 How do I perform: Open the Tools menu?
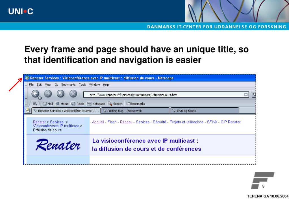coord(82,85)
